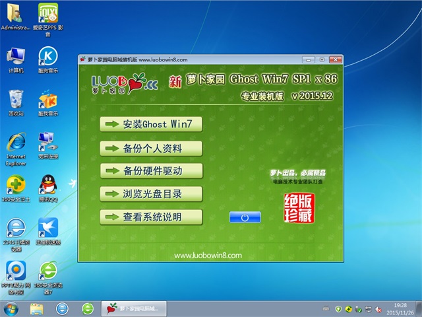Open the clock showing 19:28 2015/11/26
Viewport: 422px width, 317px height.
tap(400, 309)
